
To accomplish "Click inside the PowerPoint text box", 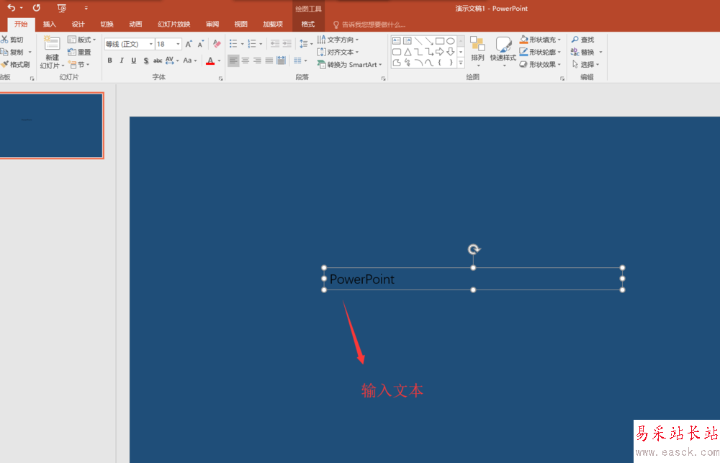I will pos(473,279).
